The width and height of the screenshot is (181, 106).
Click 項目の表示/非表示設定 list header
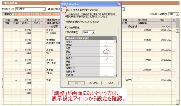click(89, 38)
